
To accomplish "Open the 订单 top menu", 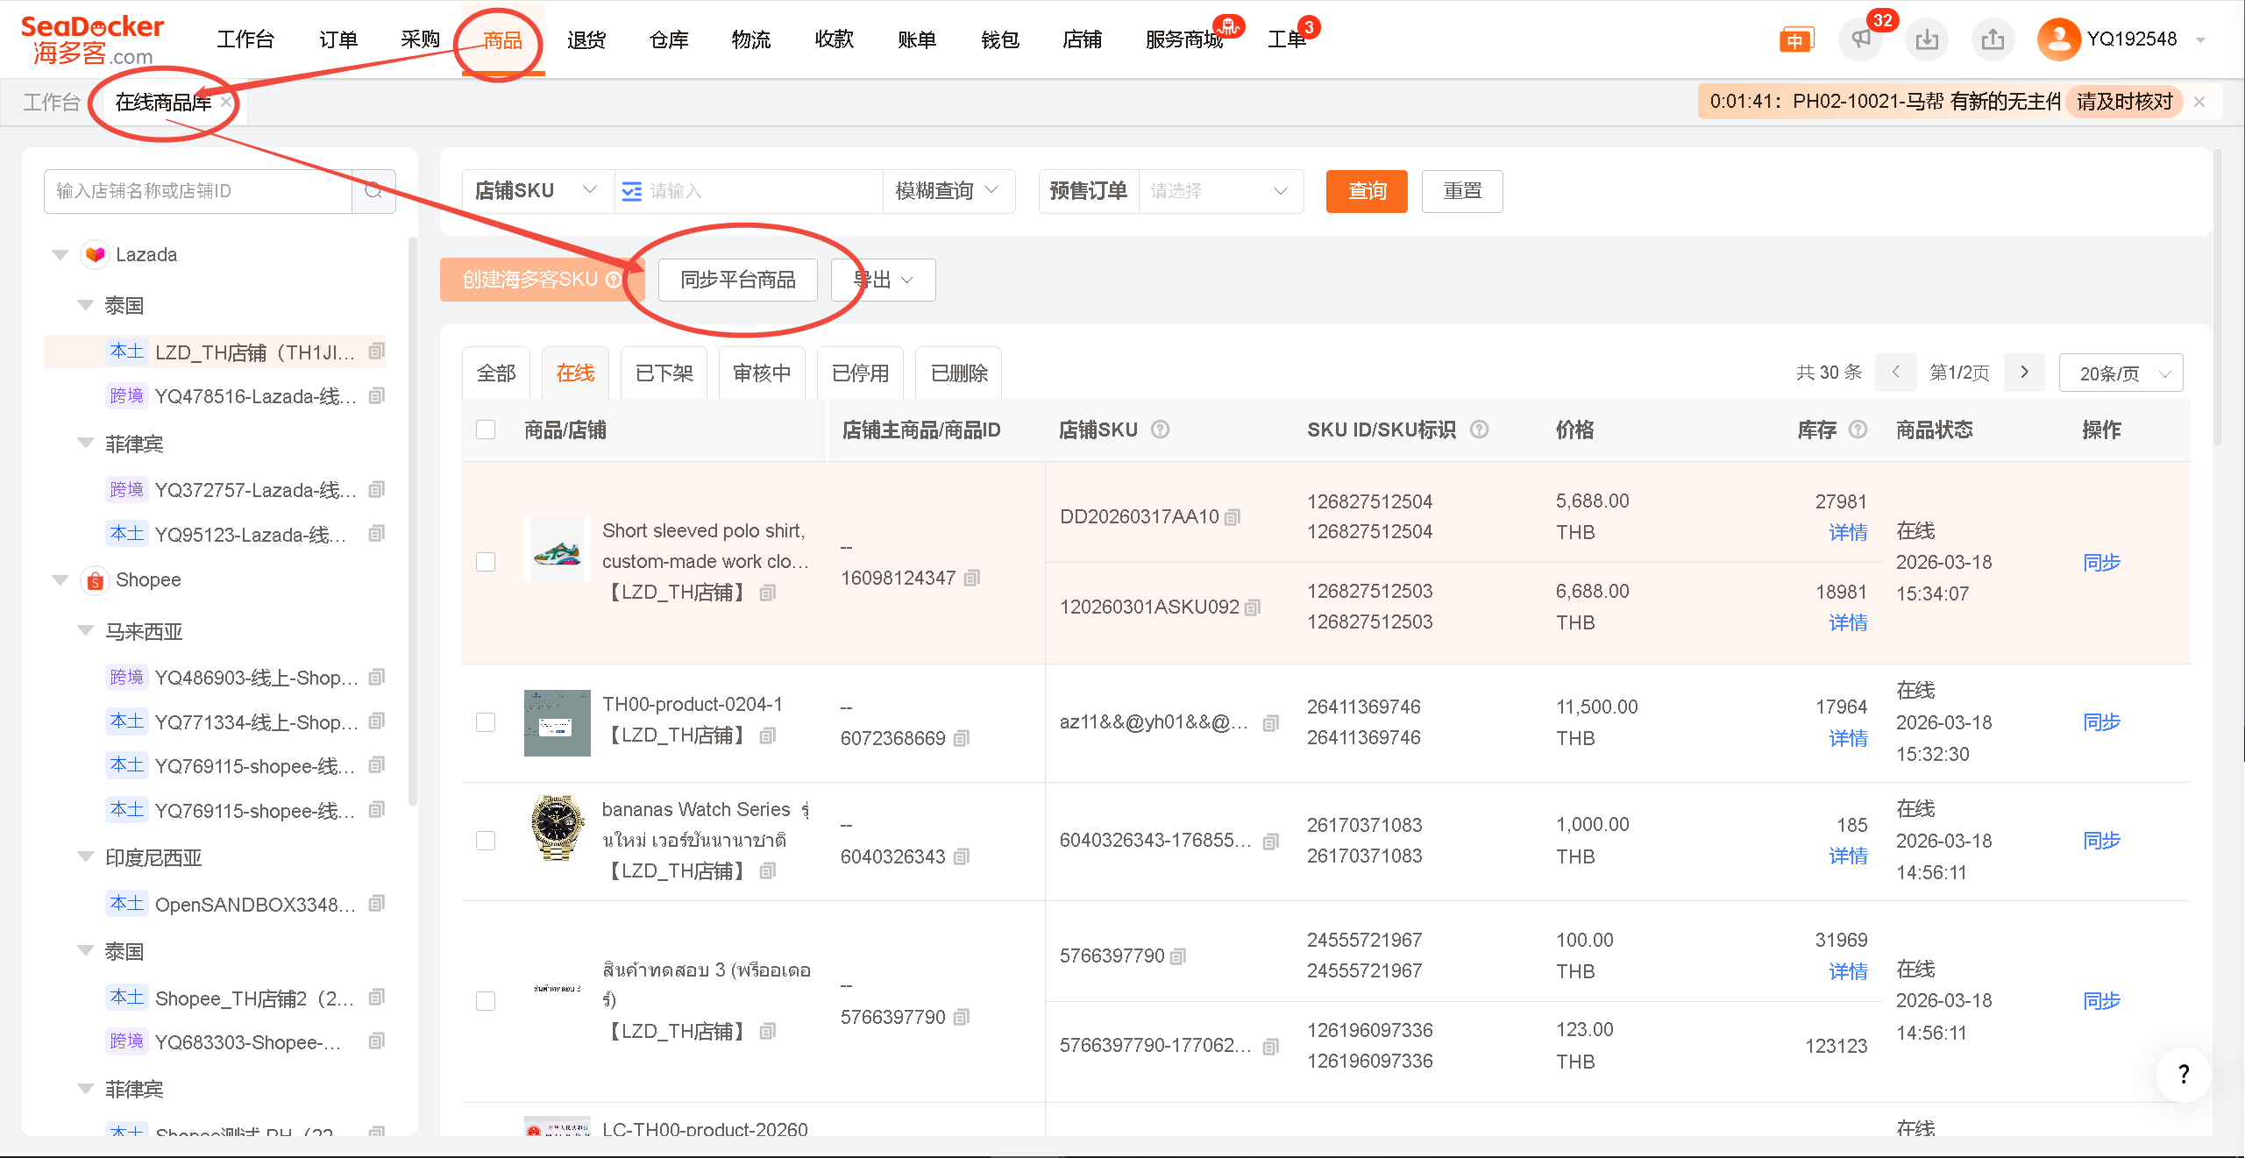I will pos(337,39).
